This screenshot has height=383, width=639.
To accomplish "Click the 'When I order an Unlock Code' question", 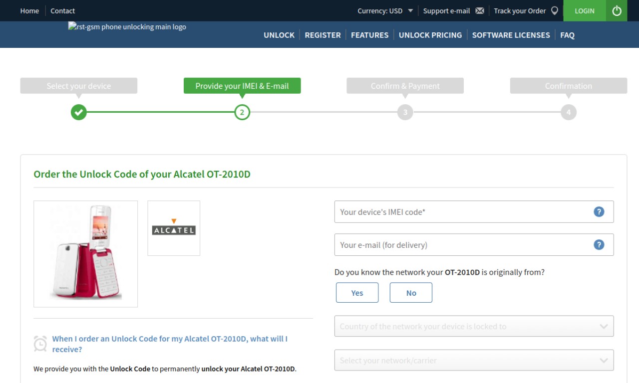I will pos(170,344).
